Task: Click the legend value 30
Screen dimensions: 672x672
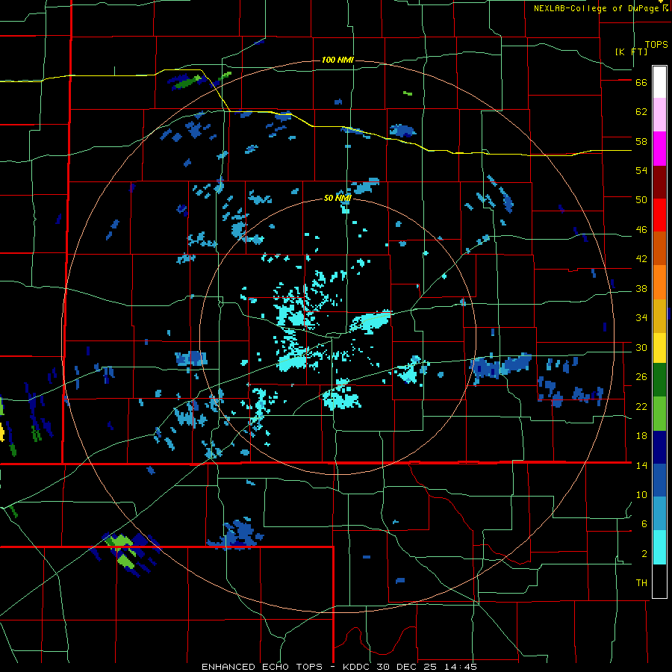Action: tap(641, 347)
